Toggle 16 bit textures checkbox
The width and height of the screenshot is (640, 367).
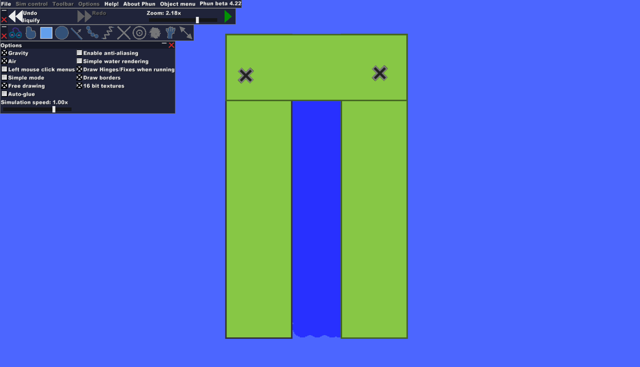(79, 86)
